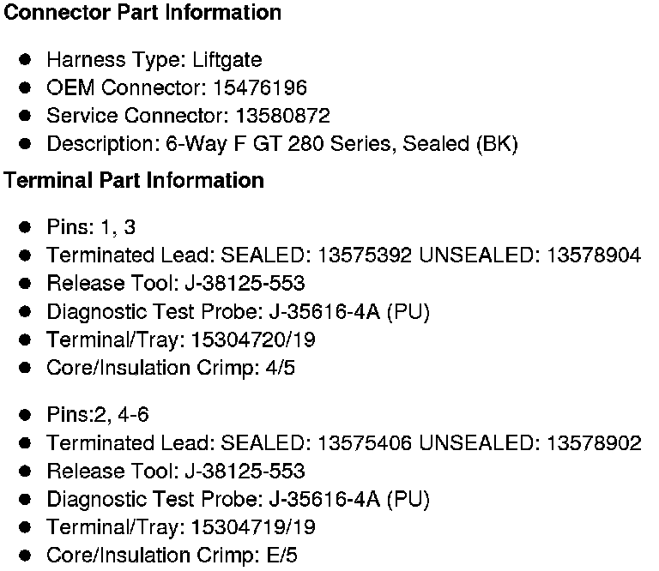Click the Pins: 1, 3 line

(x=91, y=227)
